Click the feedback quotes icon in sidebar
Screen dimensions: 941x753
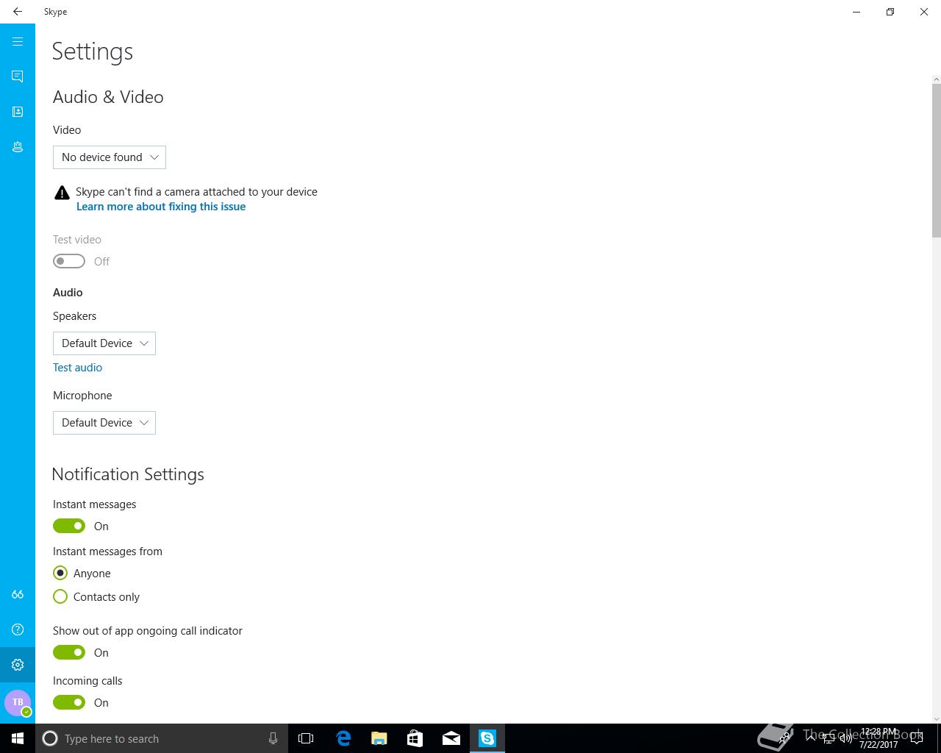click(18, 594)
